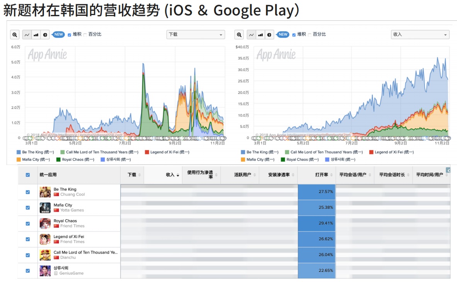The height and width of the screenshot is (282, 457).
Task: Open 下载 metric dropdown
Action: click(x=195, y=35)
